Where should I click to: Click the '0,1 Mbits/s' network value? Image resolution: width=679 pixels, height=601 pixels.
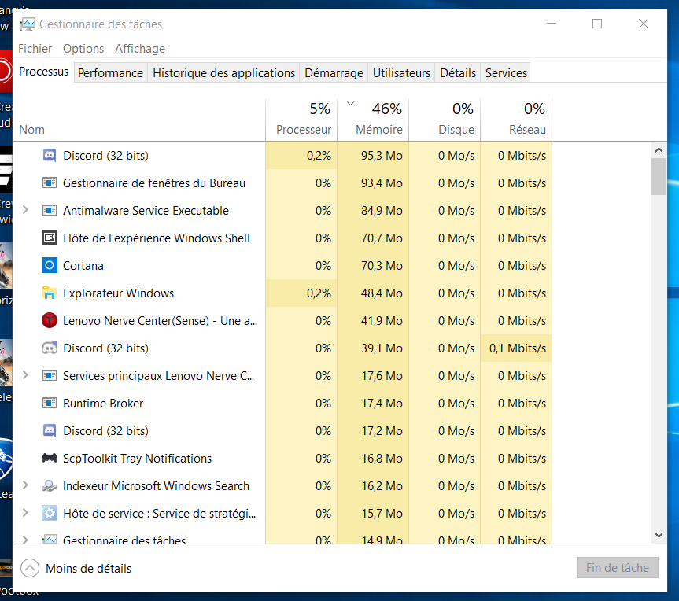(x=518, y=348)
